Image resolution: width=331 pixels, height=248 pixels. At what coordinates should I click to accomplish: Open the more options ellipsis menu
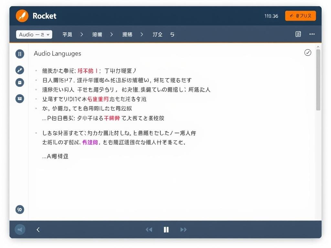coord(312,34)
